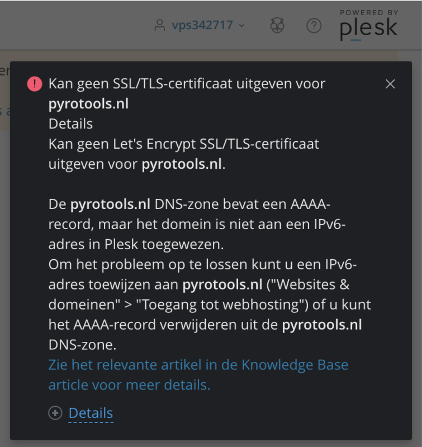Expand the chevron next to vps342717

point(241,26)
